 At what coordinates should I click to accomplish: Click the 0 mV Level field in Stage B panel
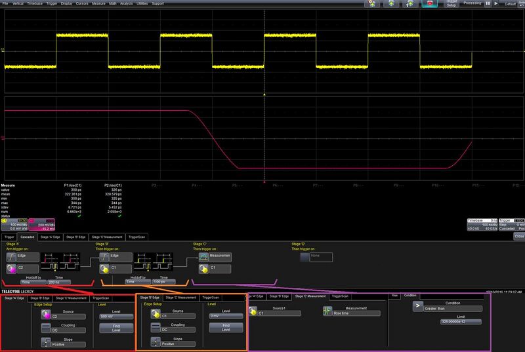click(x=226, y=316)
